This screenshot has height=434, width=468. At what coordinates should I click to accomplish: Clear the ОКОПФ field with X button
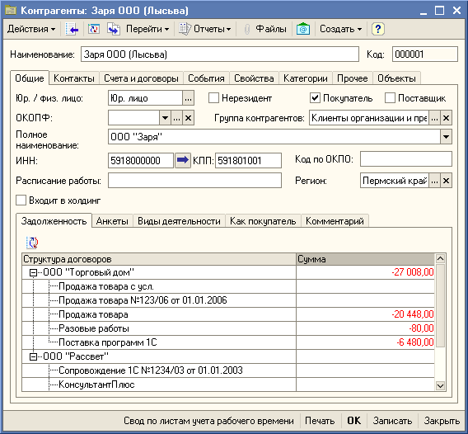189,118
